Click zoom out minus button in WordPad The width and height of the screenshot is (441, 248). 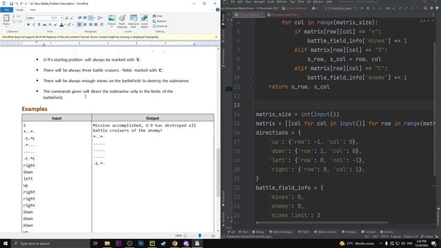[185, 236]
